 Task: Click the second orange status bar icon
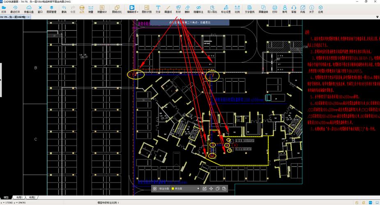click(364, 203)
